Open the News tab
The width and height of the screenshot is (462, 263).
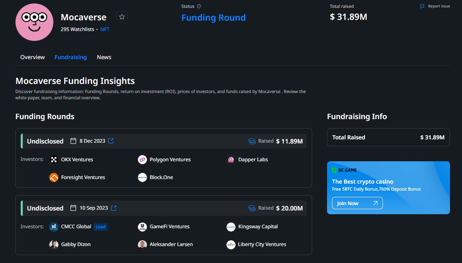(x=104, y=57)
